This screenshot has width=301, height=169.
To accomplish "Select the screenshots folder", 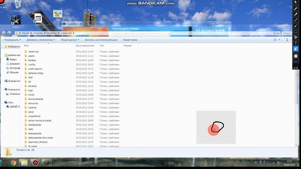I will pyautogui.click(x=34, y=116).
